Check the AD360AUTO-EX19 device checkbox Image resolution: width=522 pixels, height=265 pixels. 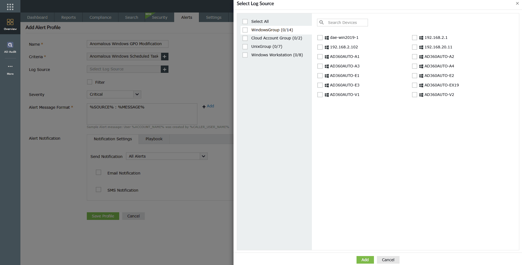click(414, 85)
